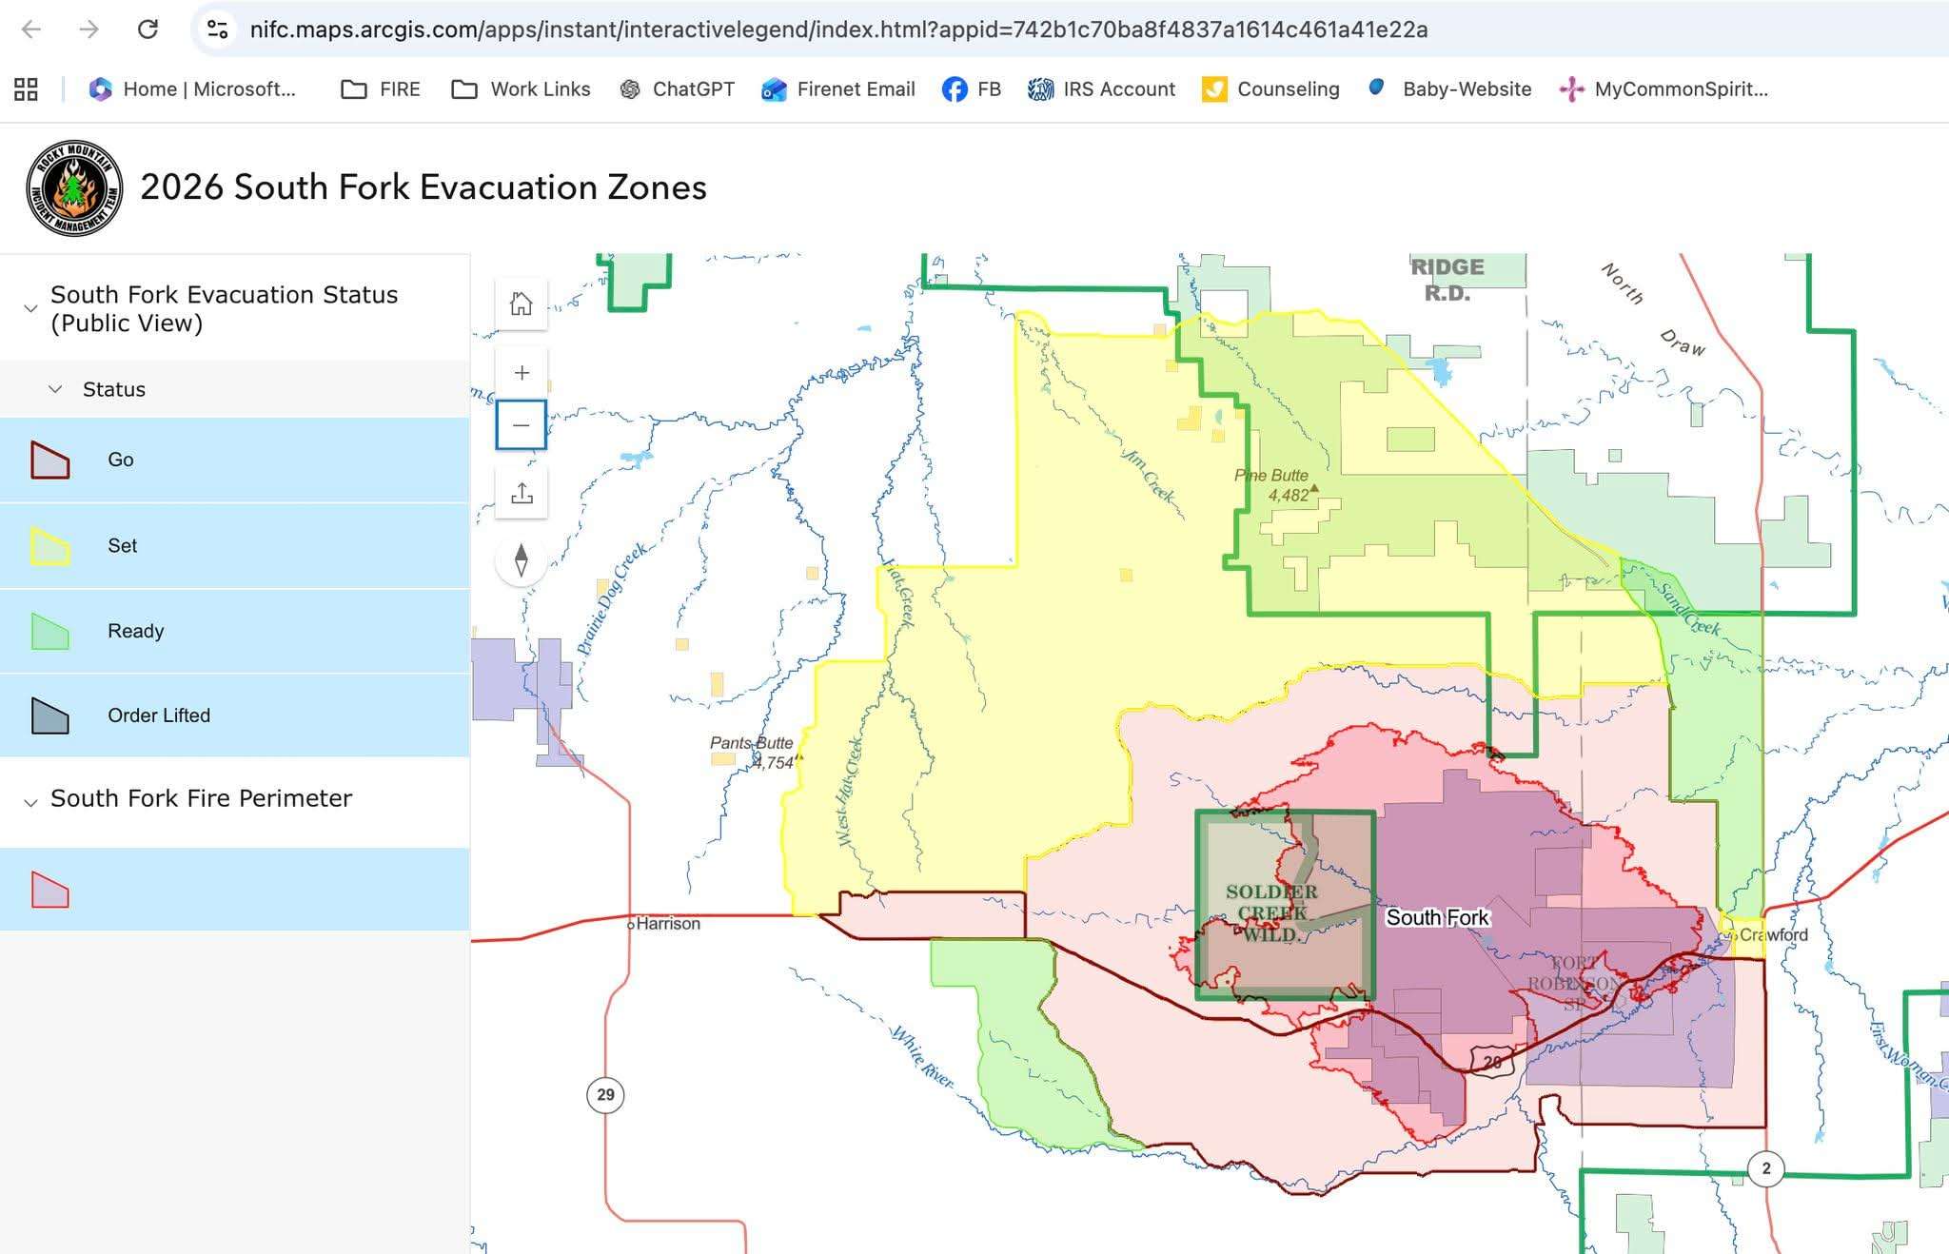
Task: Open IRS Account bookmark
Action: 1101,89
